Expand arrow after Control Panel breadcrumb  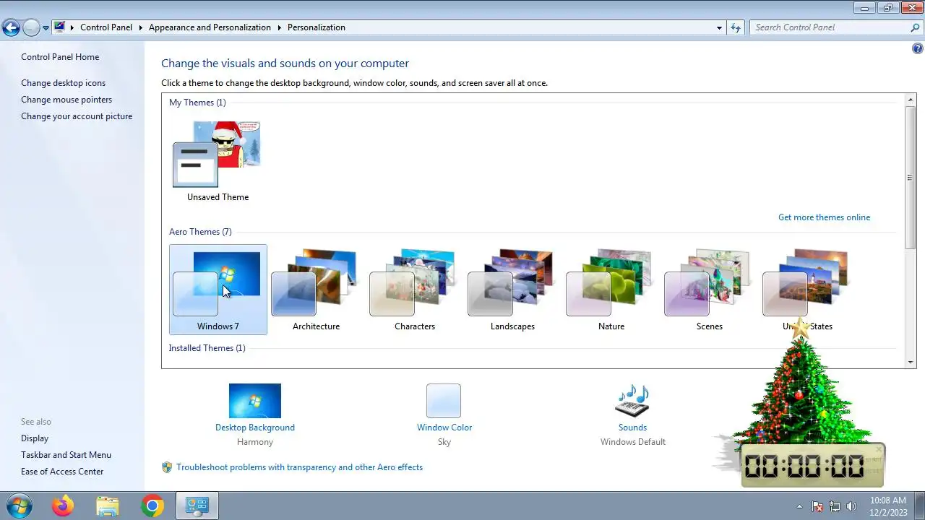140,27
